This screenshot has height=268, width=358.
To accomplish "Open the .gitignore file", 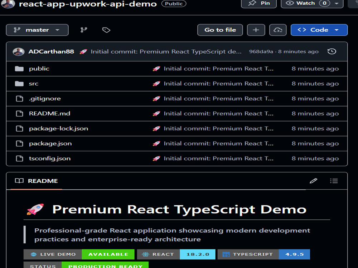I will point(45,99).
